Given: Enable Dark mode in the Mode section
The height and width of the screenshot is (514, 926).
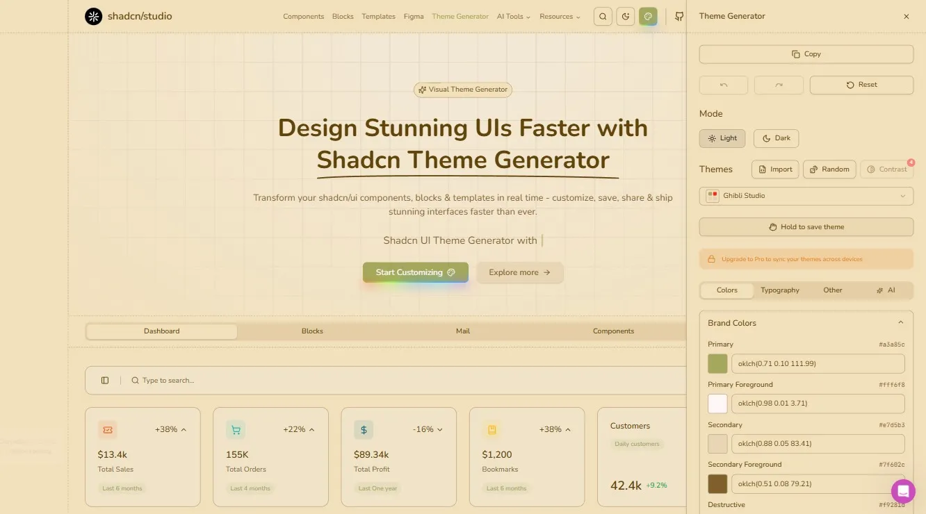Looking at the screenshot, I should click(x=775, y=138).
